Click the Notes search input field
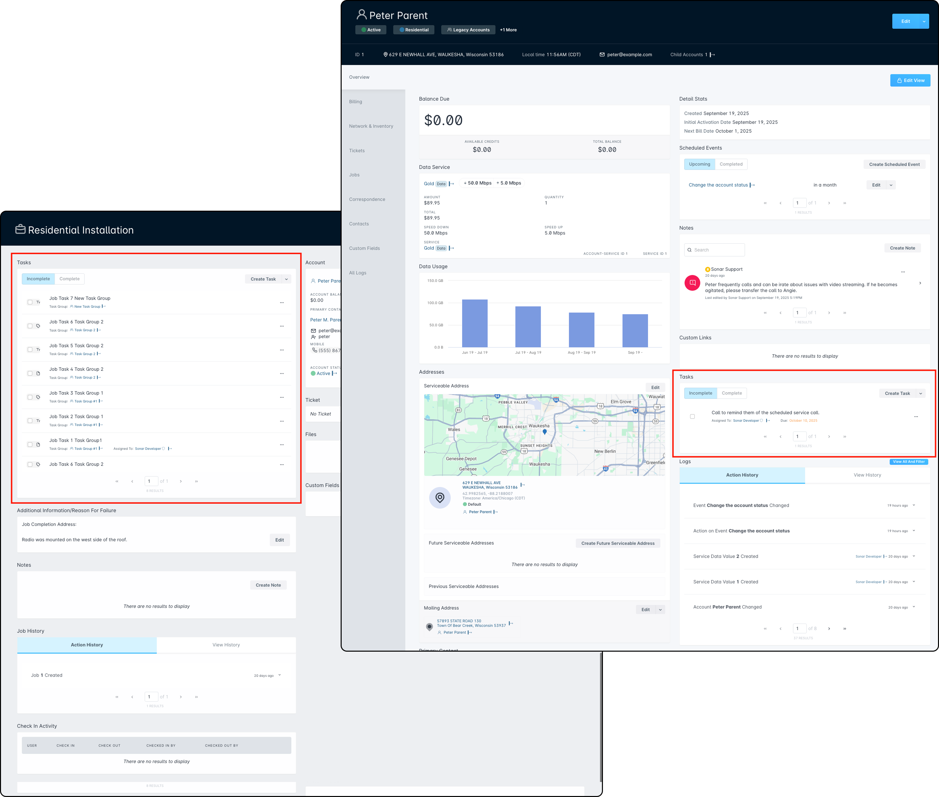This screenshot has width=939, height=797. point(715,250)
